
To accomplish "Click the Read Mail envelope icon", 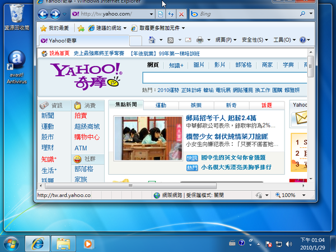I will 188,40.
